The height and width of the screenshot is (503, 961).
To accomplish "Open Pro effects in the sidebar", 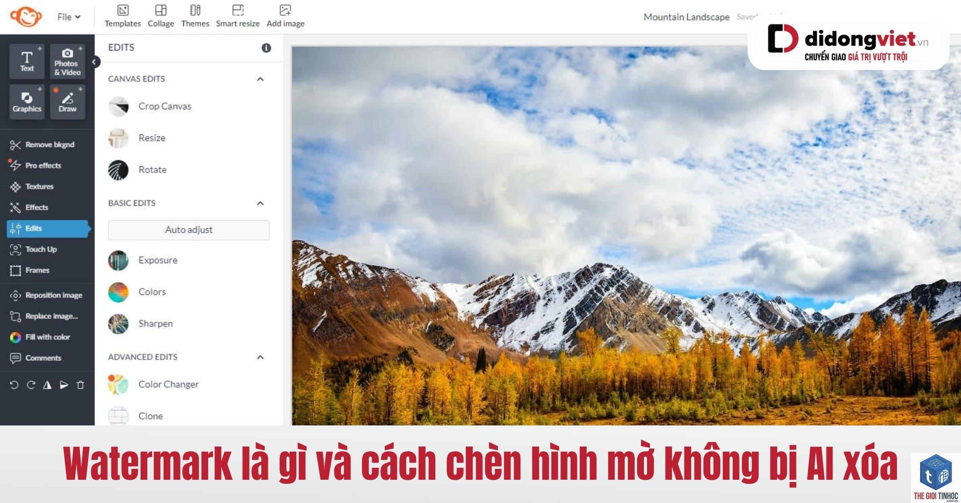I will coord(35,165).
